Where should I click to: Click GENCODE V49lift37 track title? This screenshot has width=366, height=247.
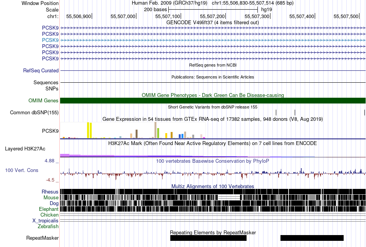pos(213,23)
